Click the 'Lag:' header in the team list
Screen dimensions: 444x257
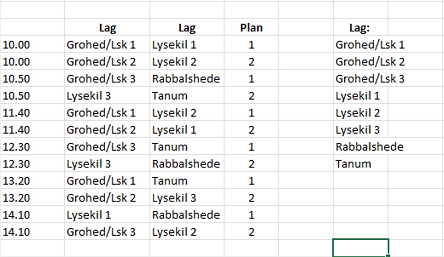coord(360,28)
